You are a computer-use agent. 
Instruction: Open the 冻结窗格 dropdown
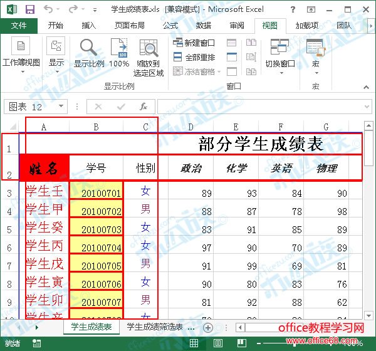pyautogui.click(x=197, y=71)
